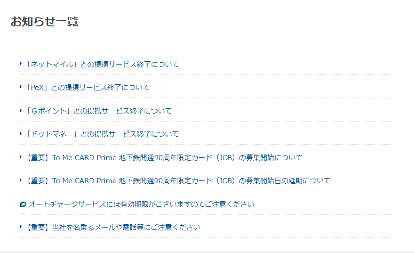Click the arrow bullet beside the 延期について notice
This screenshot has width=414, height=253.
21,180
